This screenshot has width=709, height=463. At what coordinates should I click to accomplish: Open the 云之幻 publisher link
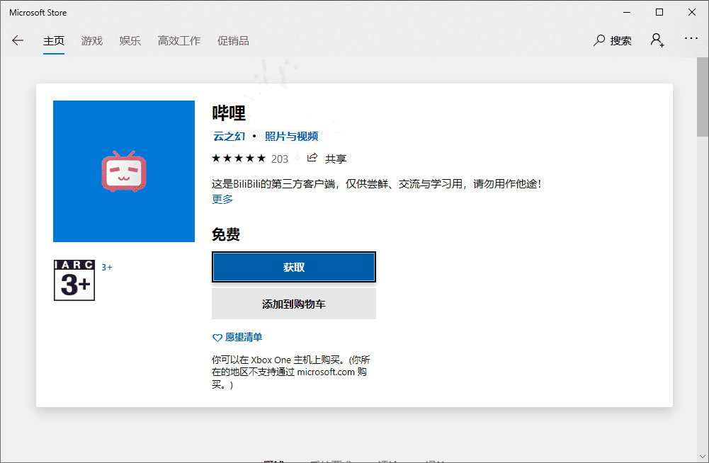coord(229,136)
